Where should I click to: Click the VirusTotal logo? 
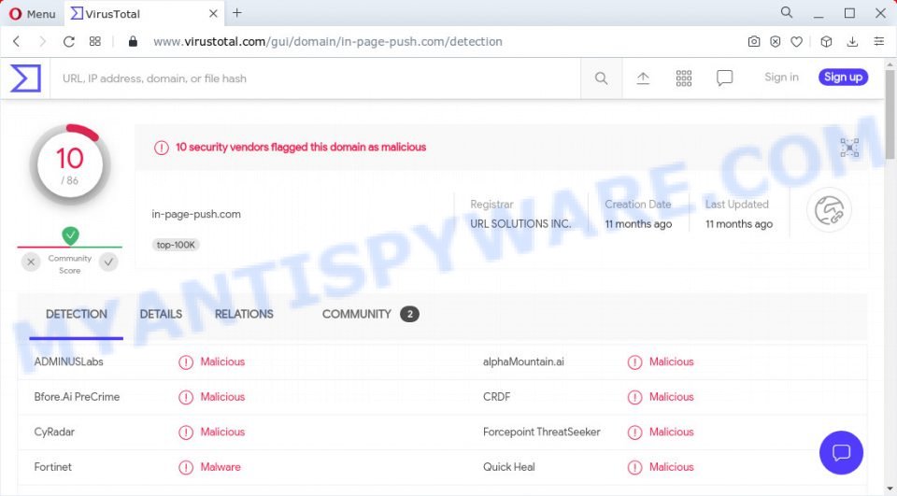pos(25,78)
